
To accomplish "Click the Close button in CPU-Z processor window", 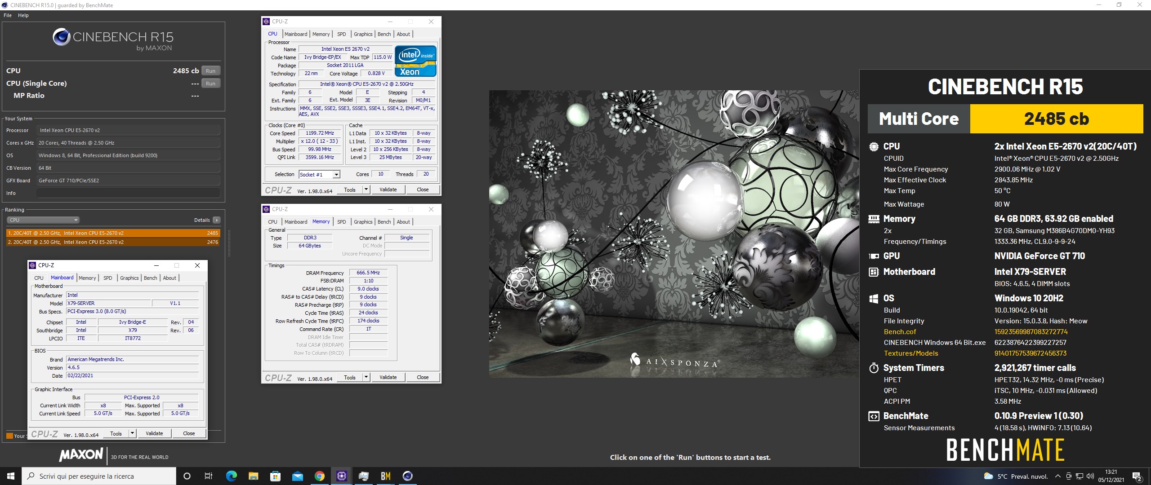I will pos(423,190).
